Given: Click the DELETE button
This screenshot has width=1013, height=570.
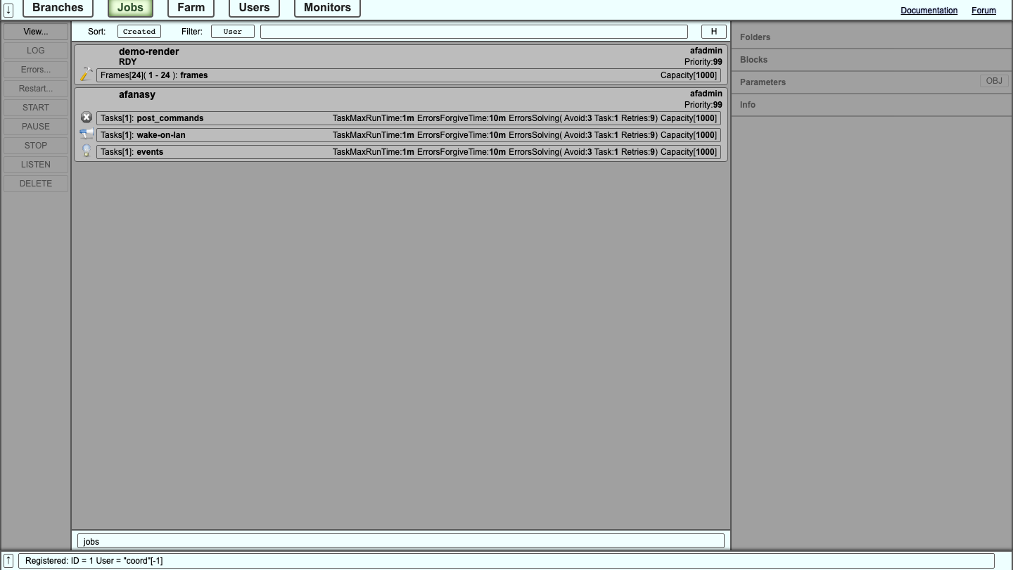Looking at the screenshot, I should (36, 184).
